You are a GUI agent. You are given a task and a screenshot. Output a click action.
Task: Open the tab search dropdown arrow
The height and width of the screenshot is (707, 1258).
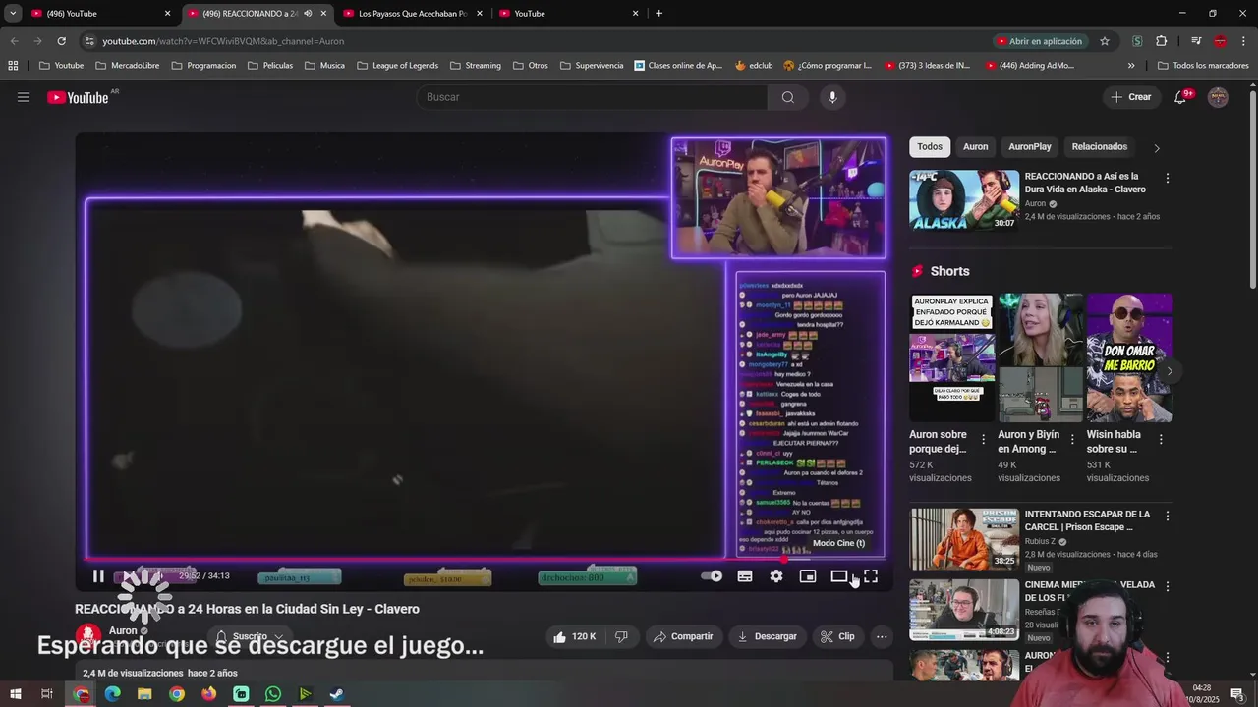pos(13,14)
